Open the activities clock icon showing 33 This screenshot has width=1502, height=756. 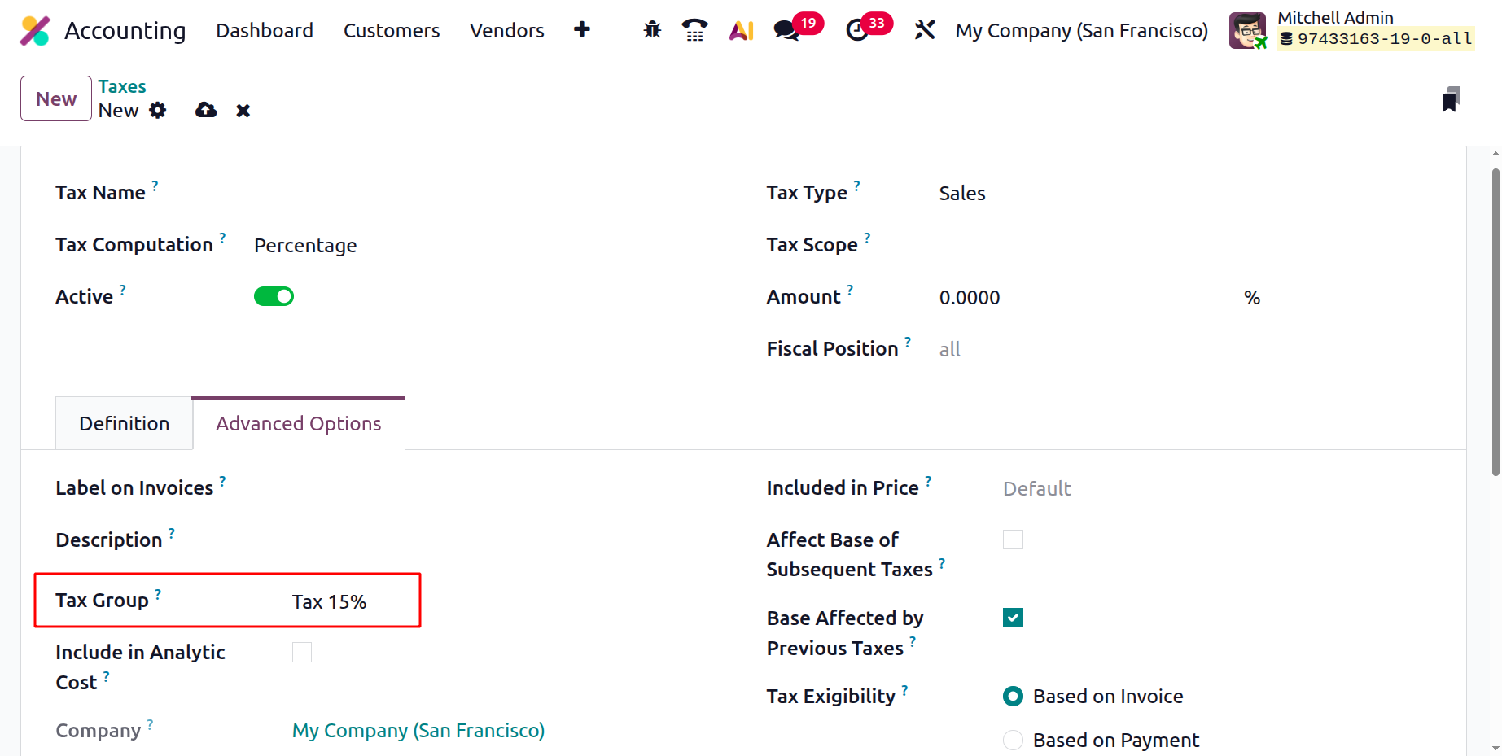point(856,30)
